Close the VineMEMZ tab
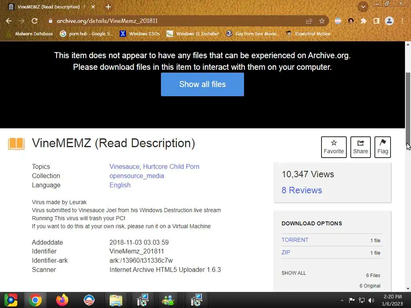 [x=93, y=7]
